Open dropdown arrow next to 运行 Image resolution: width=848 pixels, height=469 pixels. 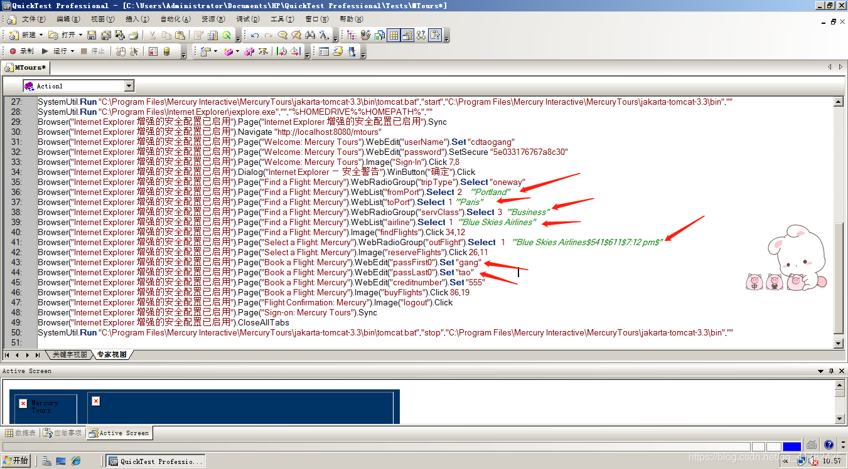coord(72,51)
